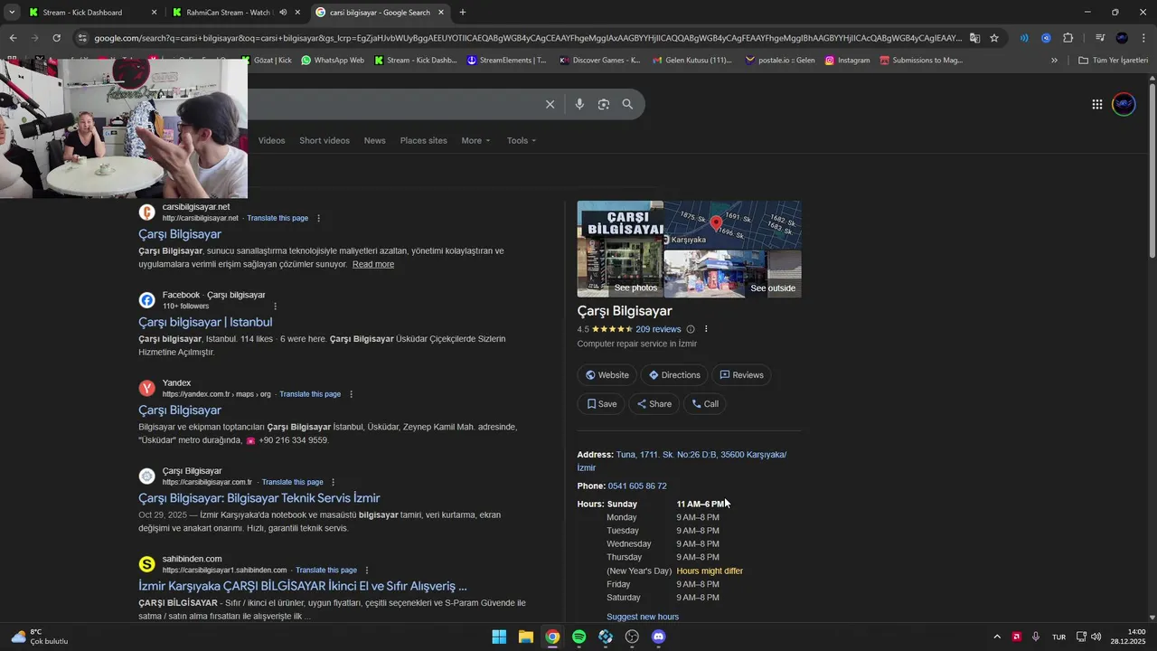This screenshot has height=651, width=1157.
Task: Share the Çarşı Bilgisayar listing
Action: (654, 404)
